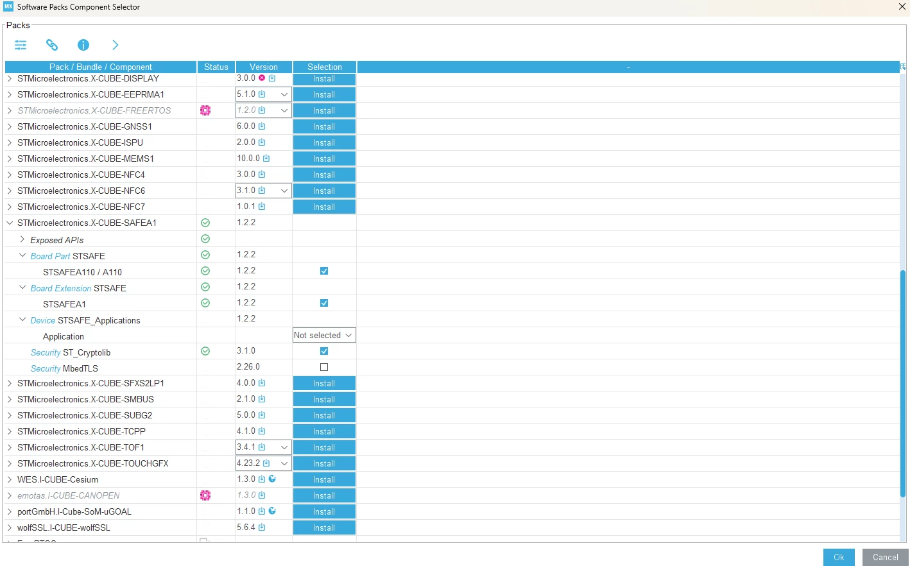Confirm the selection with the Ok button

pos(839,557)
